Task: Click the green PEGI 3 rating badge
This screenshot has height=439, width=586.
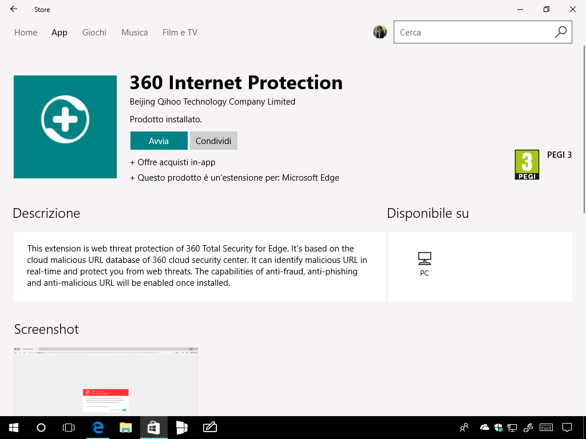Action: click(x=527, y=165)
